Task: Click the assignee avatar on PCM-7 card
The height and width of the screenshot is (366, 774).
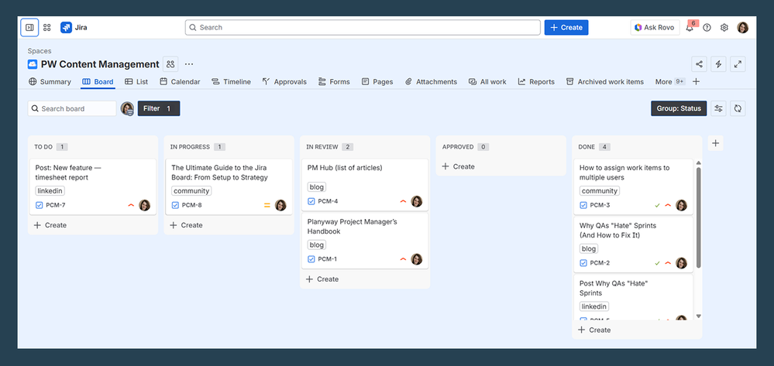Action: click(x=144, y=205)
